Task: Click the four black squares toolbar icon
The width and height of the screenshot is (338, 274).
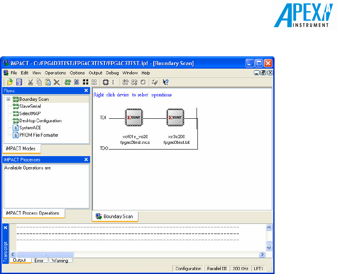Action: pyautogui.click(x=85, y=82)
